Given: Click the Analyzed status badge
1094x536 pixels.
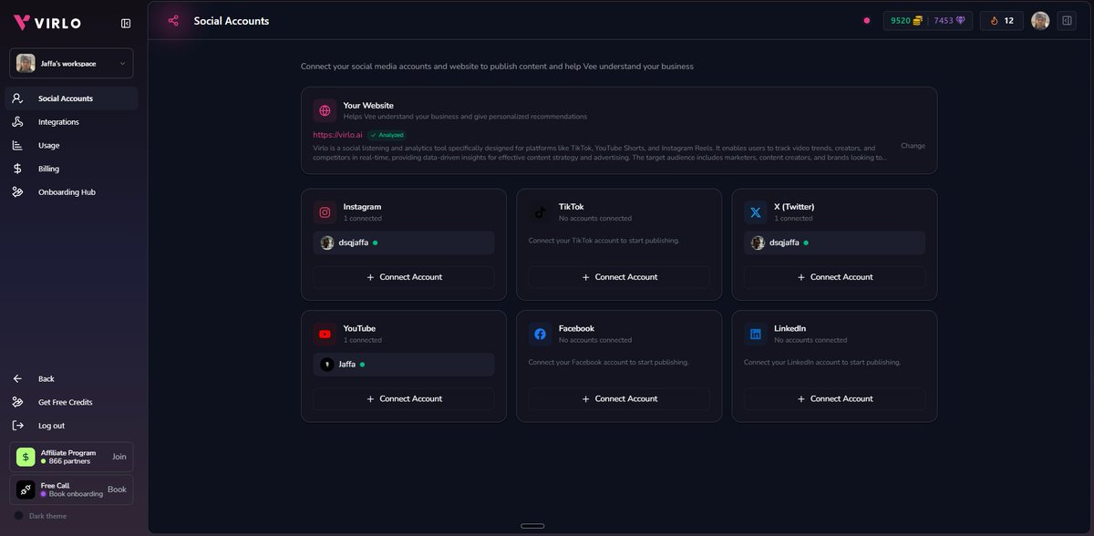Looking at the screenshot, I should tap(387, 135).
